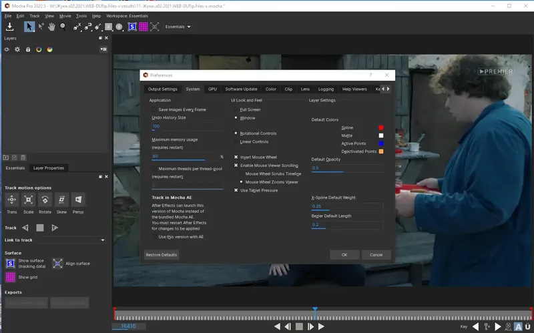Select the Zoom magnifier tool

[63, 27]
